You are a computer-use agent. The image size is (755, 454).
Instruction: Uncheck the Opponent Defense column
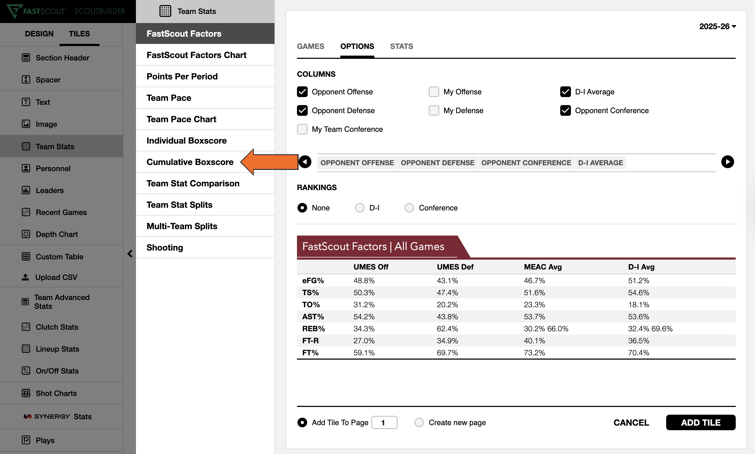[302, 110]
